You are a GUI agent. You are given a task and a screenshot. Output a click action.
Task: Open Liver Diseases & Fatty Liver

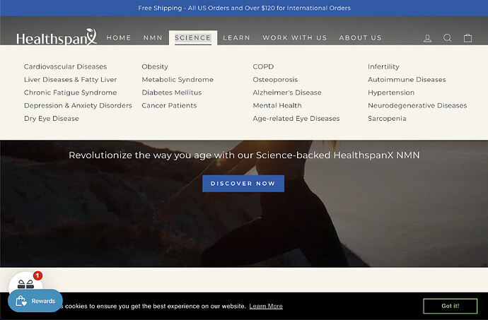point(70,80)
